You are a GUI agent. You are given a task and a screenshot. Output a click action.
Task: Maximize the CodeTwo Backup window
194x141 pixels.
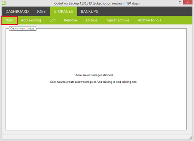(180, 3)
